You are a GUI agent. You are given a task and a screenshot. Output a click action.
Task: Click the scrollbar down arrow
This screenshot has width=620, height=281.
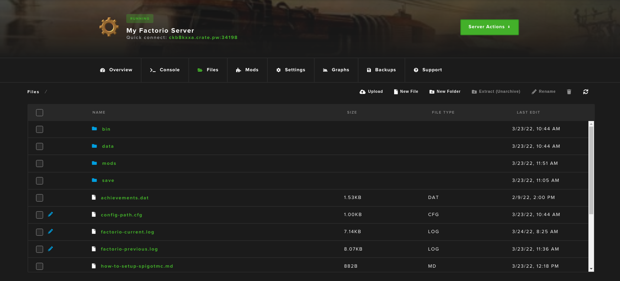click(591, 269)
